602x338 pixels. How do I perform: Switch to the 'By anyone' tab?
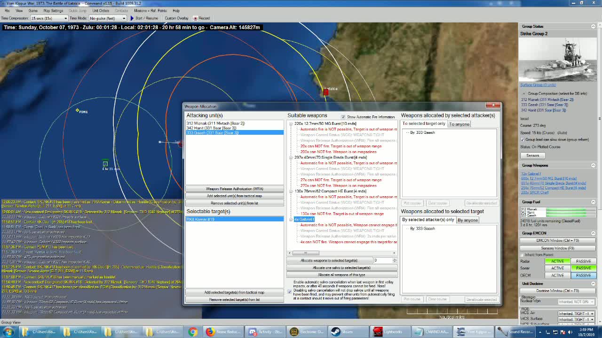467,220
